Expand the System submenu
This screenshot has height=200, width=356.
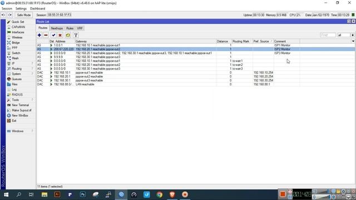click(x=20, y=74)
